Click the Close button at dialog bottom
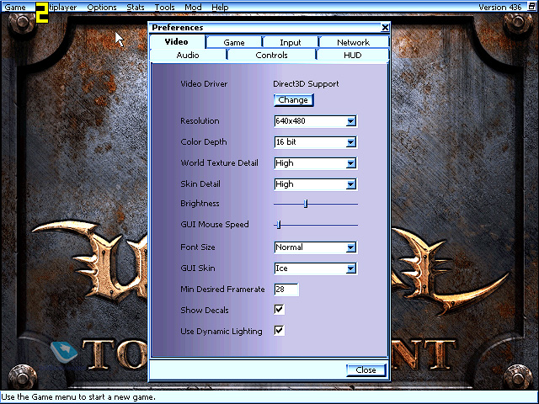 click(366, 370)
